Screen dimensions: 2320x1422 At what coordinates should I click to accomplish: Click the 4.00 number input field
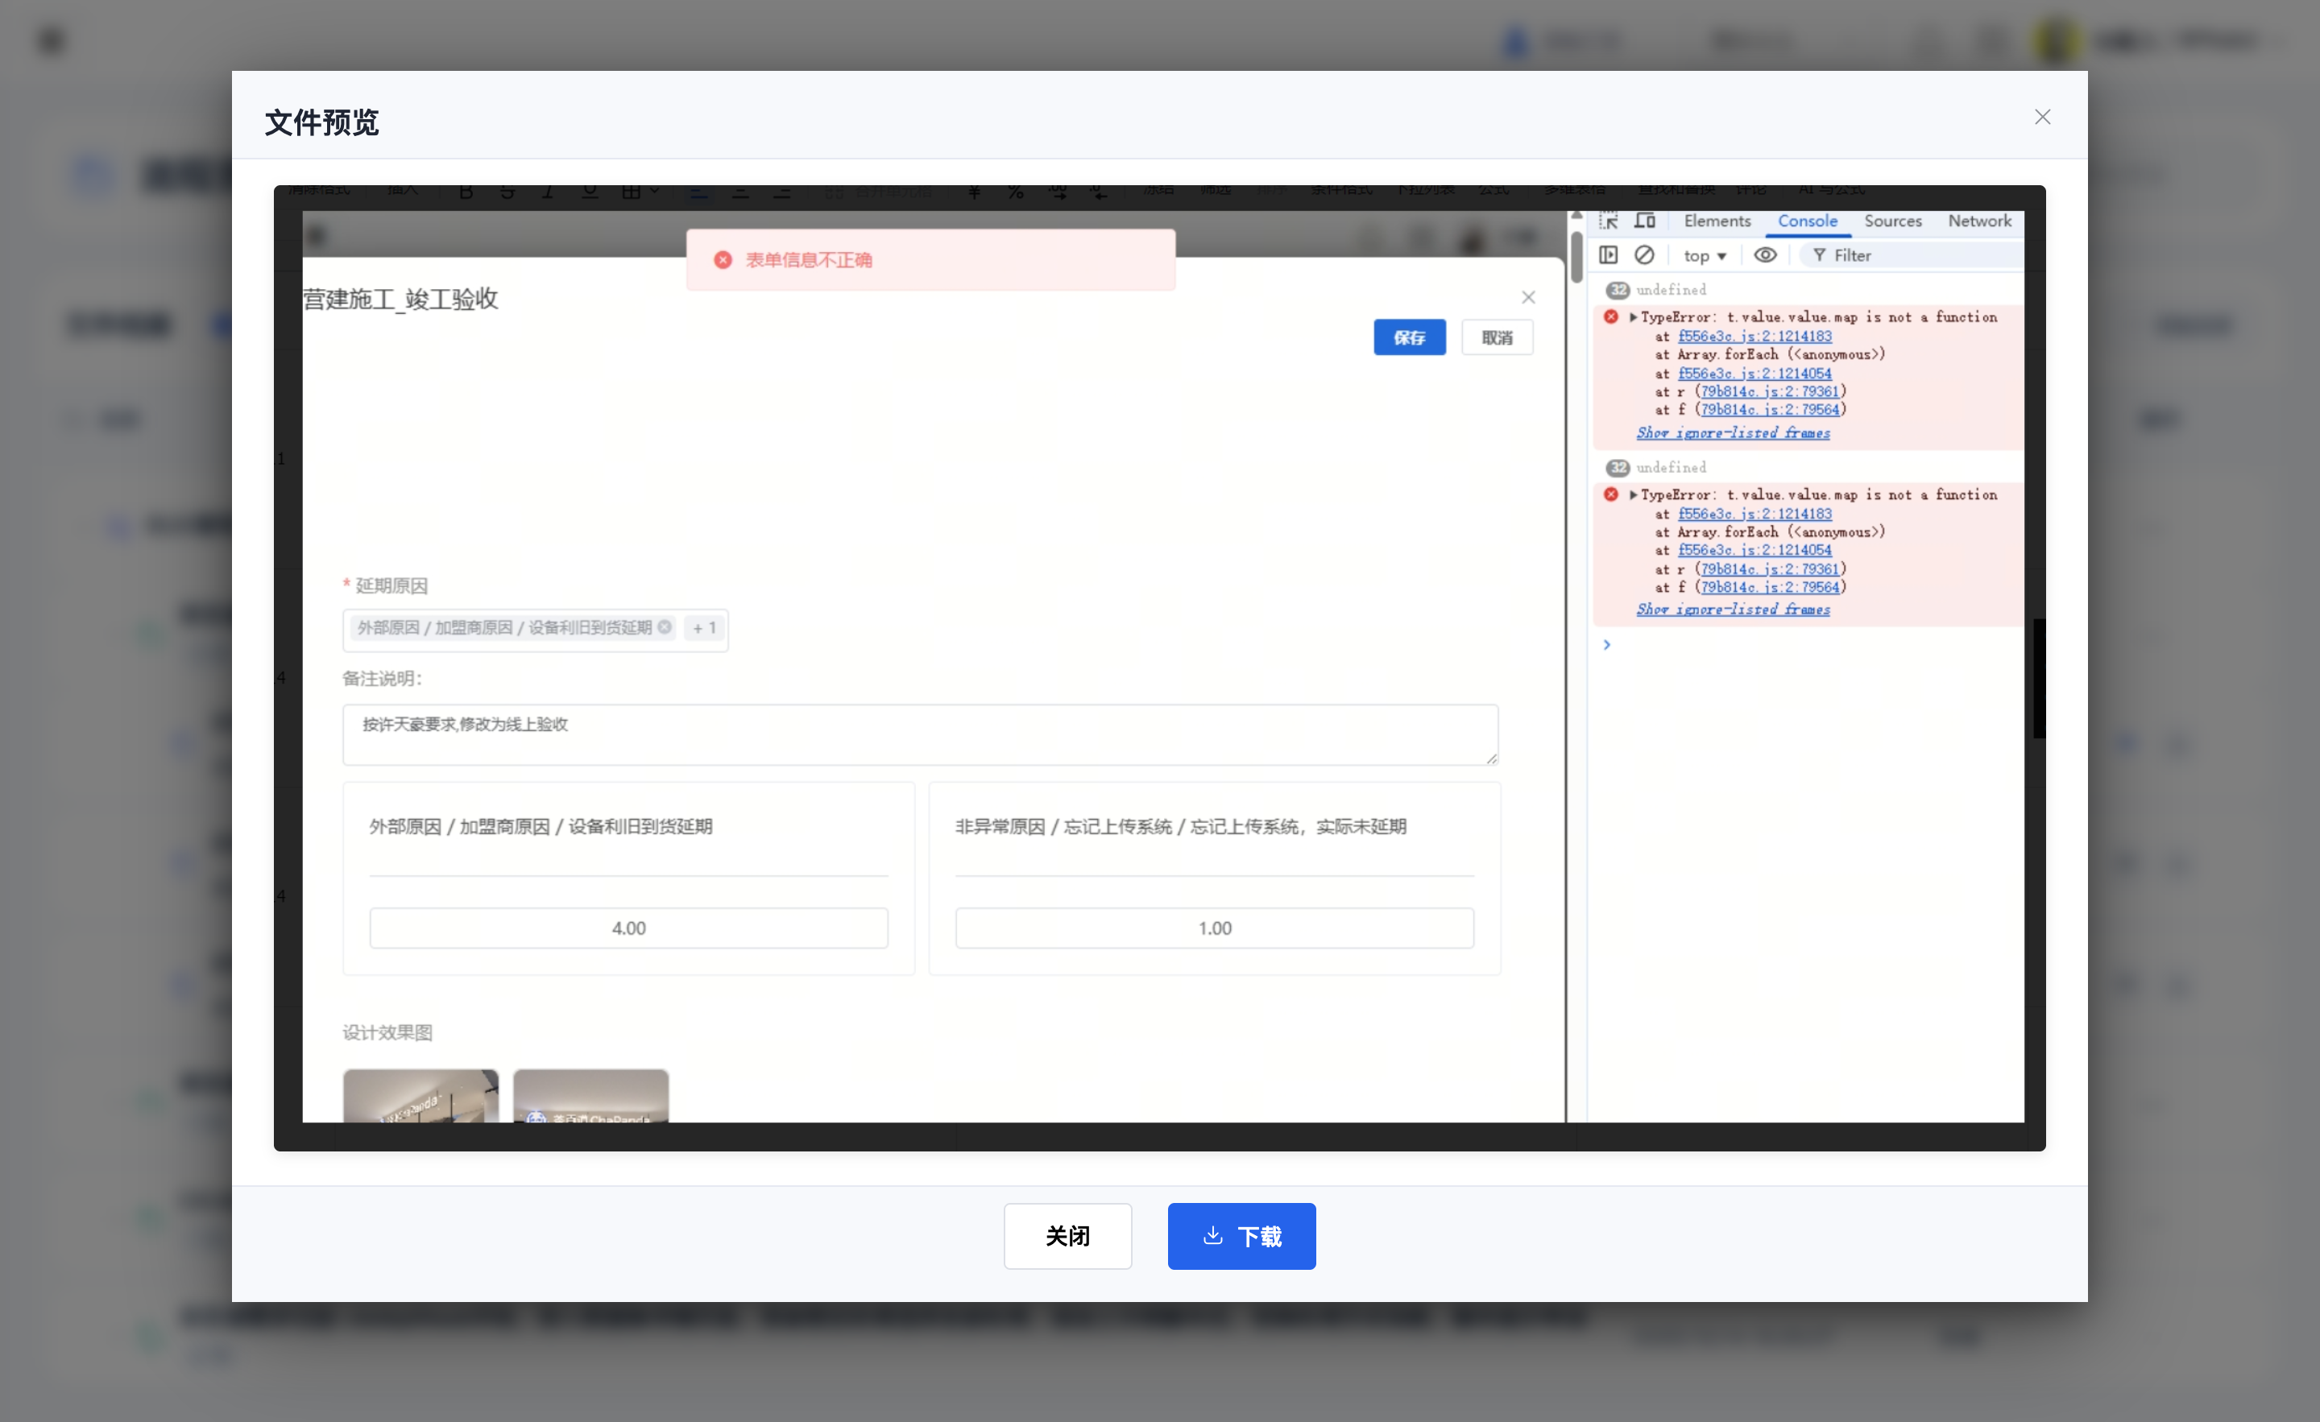(628, 928)
